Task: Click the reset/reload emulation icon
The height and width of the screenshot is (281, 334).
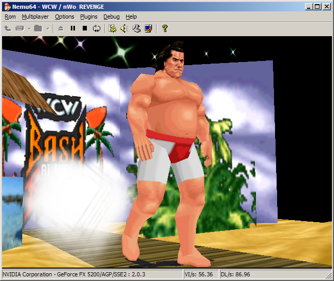Action: (97, 28)
